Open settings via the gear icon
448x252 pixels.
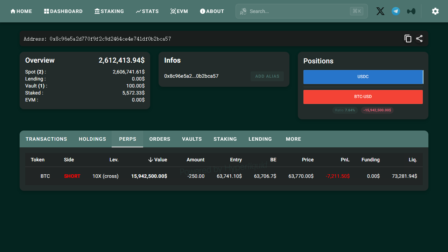coord(435,11)
